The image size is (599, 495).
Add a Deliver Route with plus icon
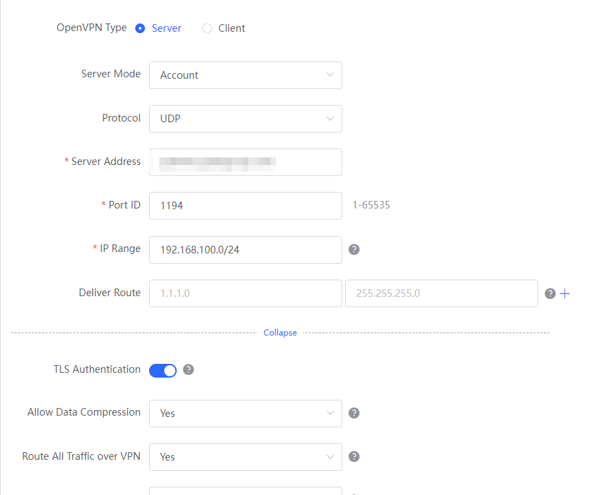point(564,293)
